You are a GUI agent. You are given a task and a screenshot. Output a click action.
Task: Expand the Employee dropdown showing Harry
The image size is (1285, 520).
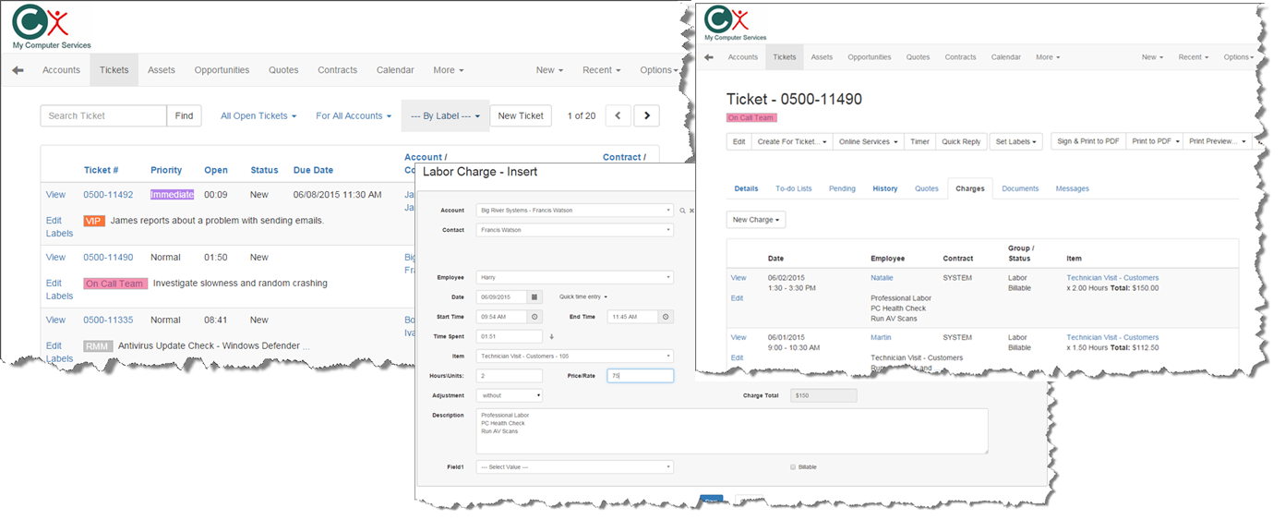(x=574, y=277)
